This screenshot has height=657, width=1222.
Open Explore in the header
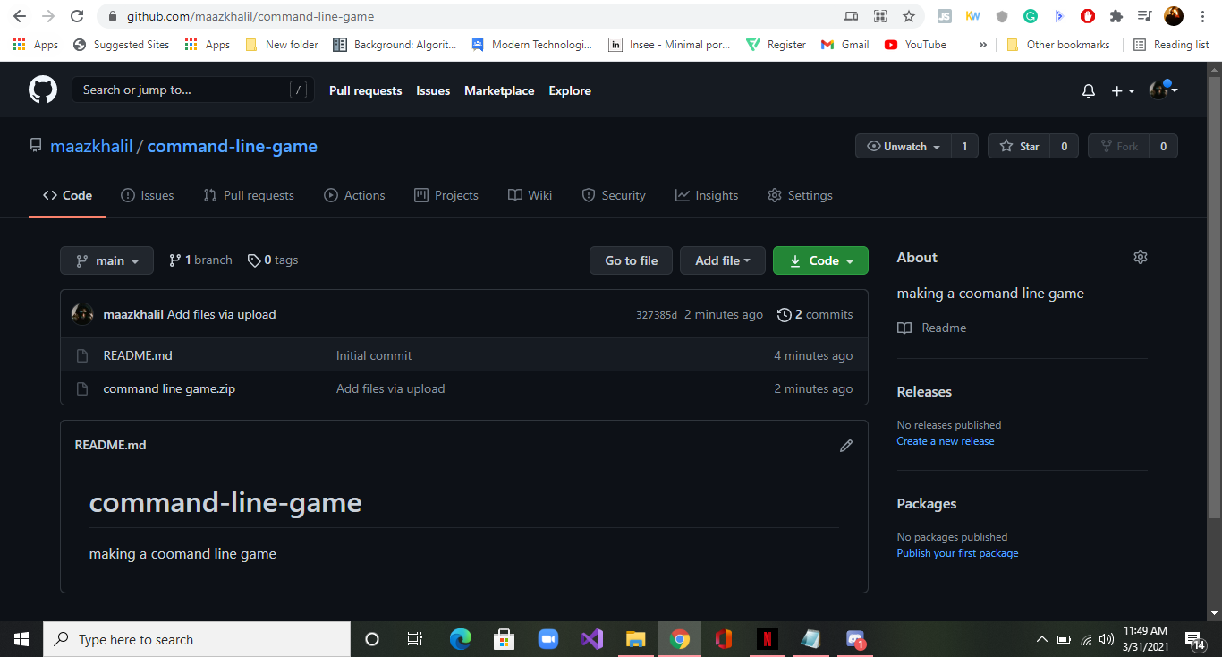point(570,90)
